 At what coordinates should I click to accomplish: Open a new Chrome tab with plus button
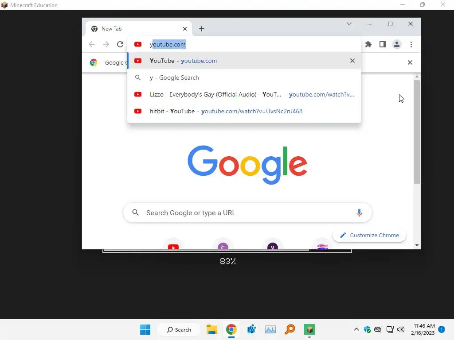(x=202, y=29)
